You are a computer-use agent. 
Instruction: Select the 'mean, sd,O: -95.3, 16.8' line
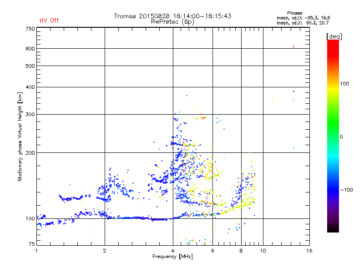tap(303, 18)
